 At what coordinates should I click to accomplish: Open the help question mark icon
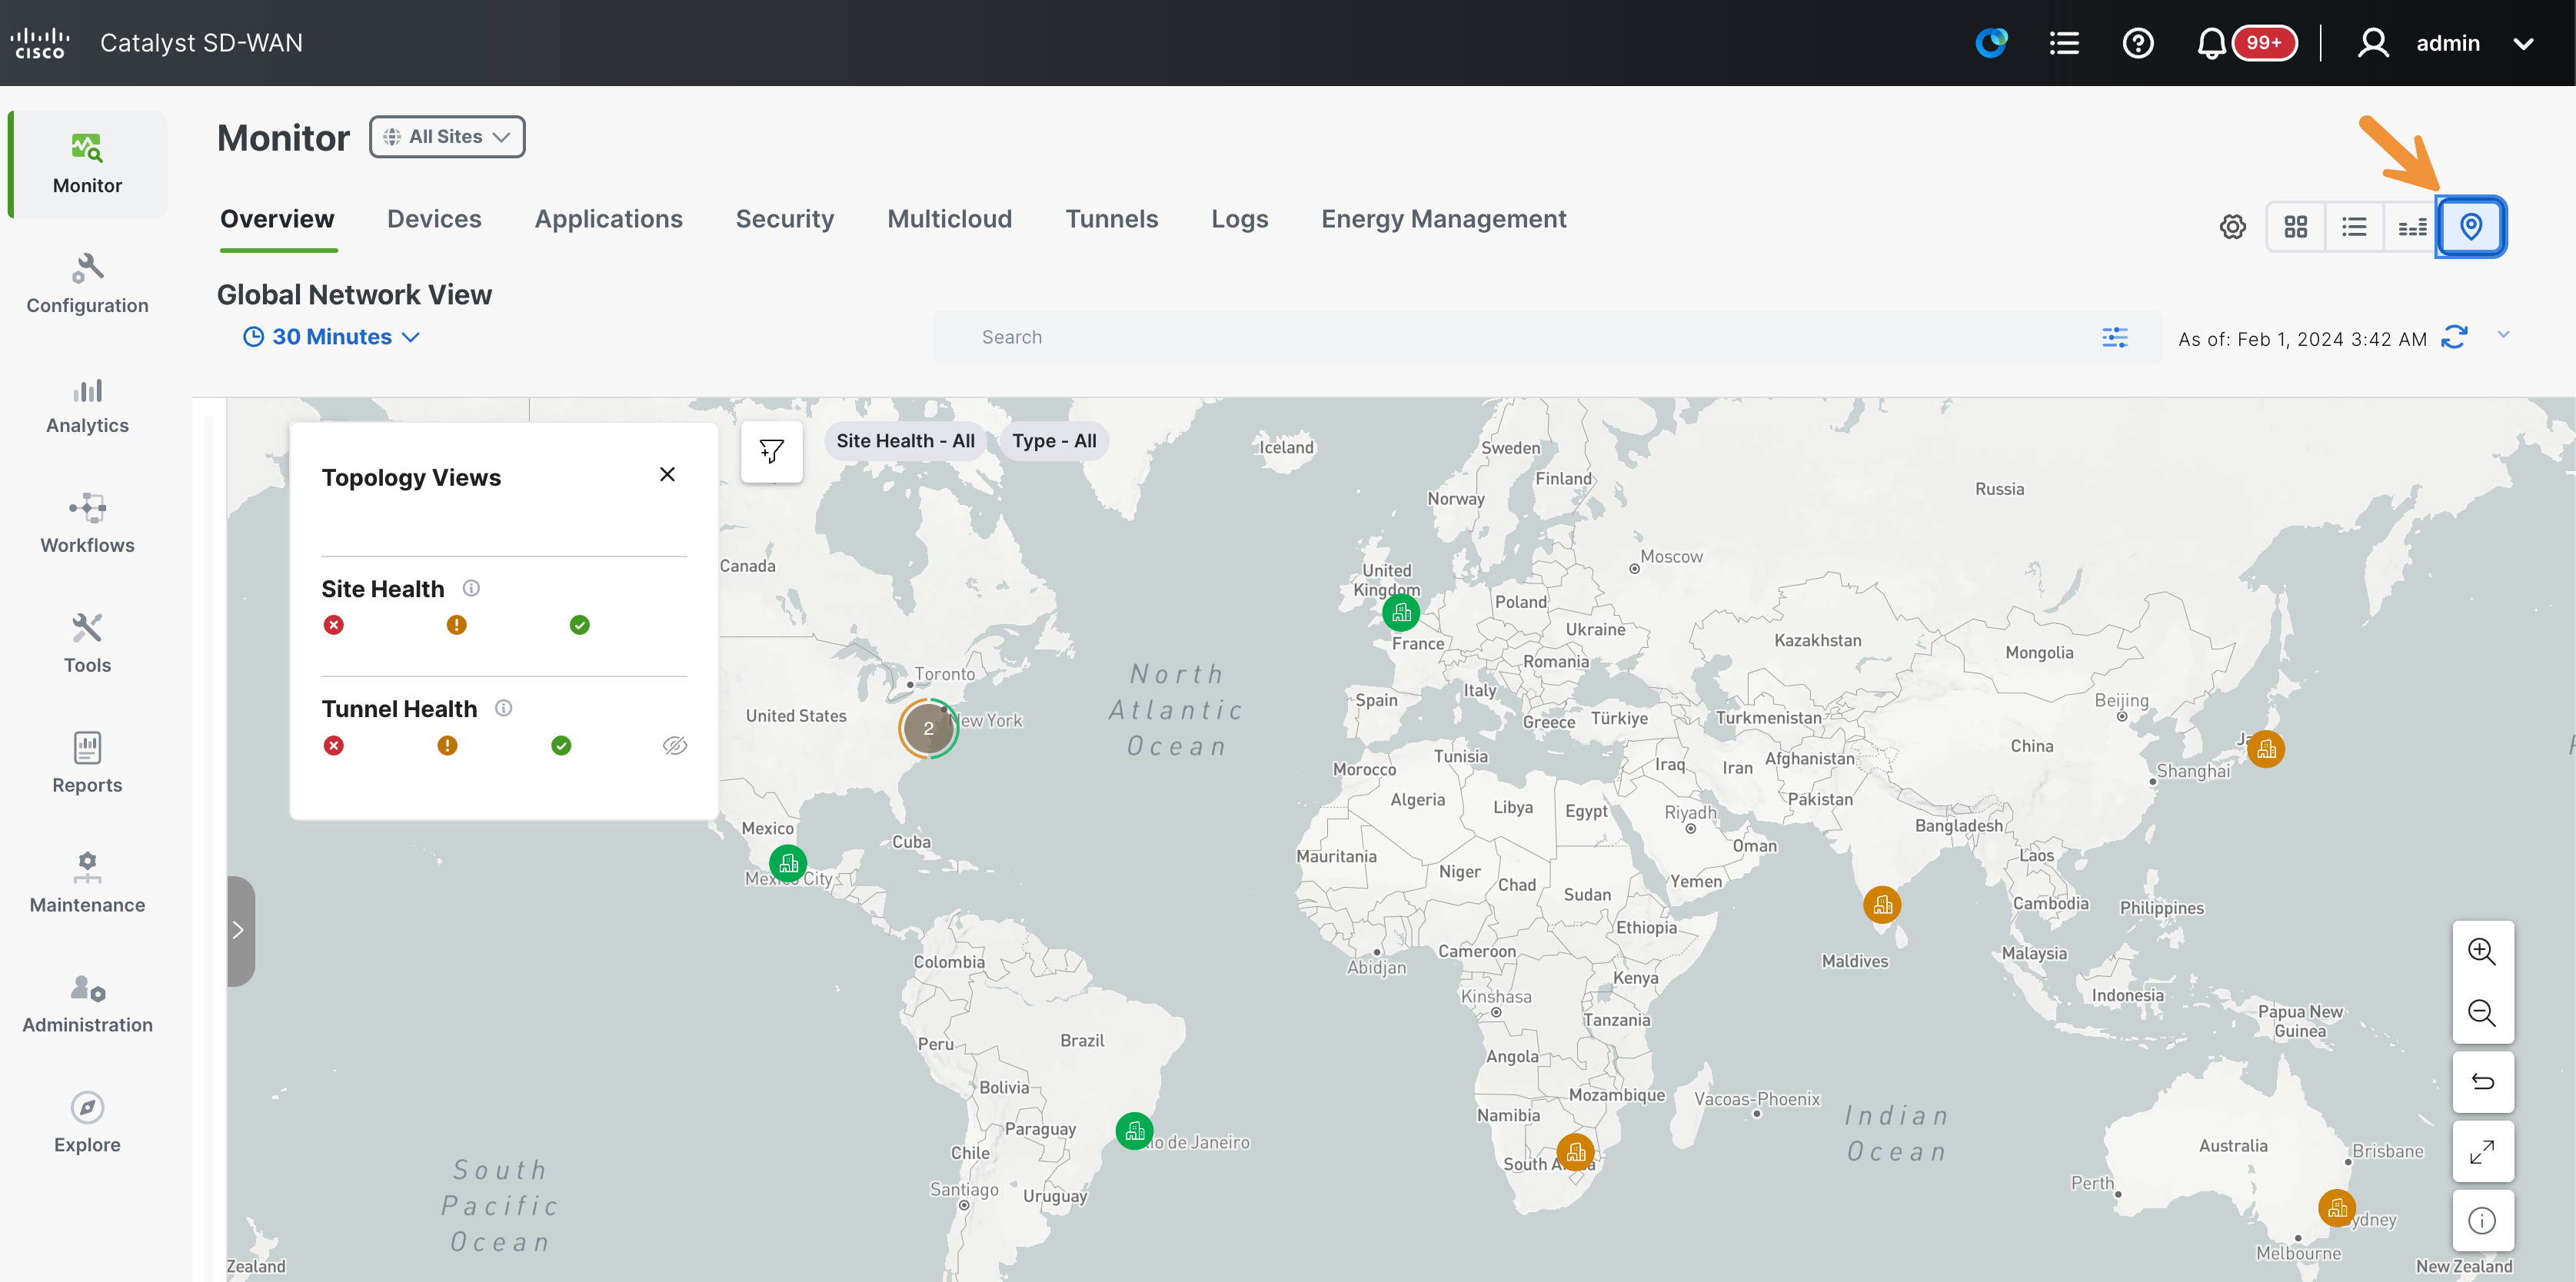pos(2138,43)
